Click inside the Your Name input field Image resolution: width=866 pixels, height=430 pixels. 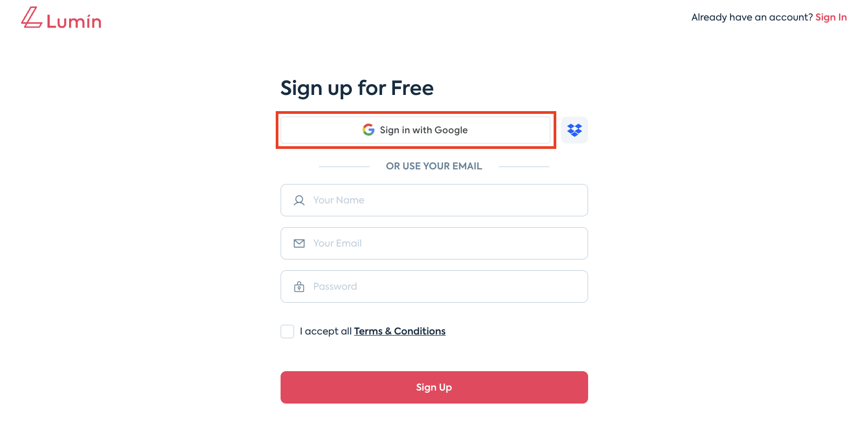point(434,200)
